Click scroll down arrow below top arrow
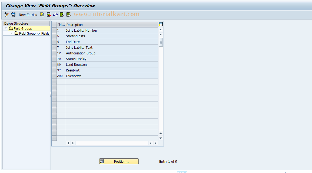The height and width of the screenshot is (173, 312). [161, 35]
